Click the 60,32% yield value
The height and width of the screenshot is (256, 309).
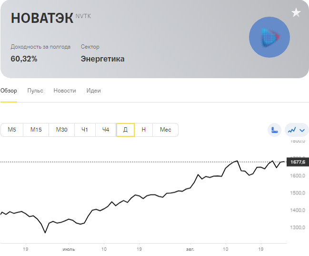pos(24,59)
